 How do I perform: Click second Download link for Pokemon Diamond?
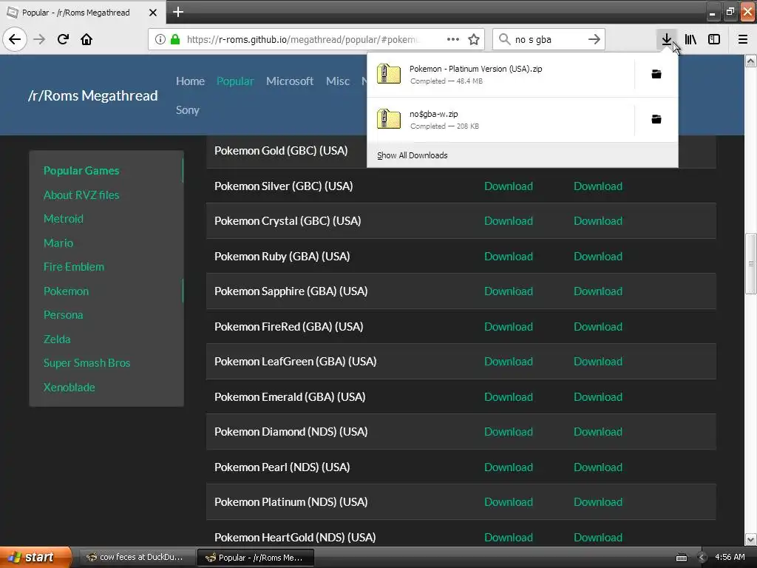pyautogui.click(x=597, y=432)
